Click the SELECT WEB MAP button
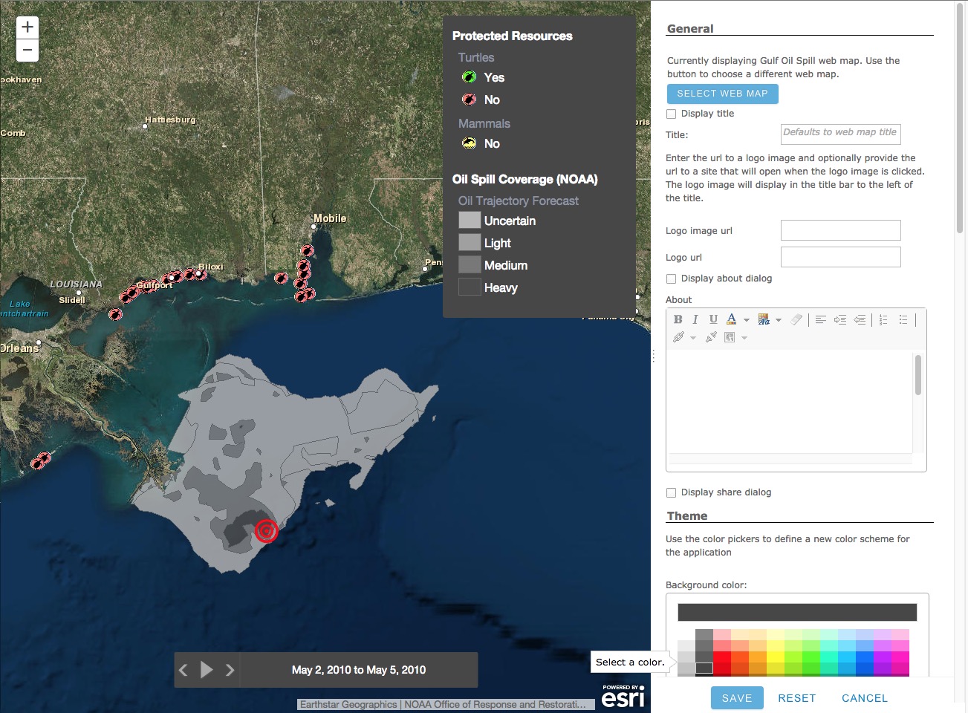This screenshot has height=713, width=968. coord(722,94)
